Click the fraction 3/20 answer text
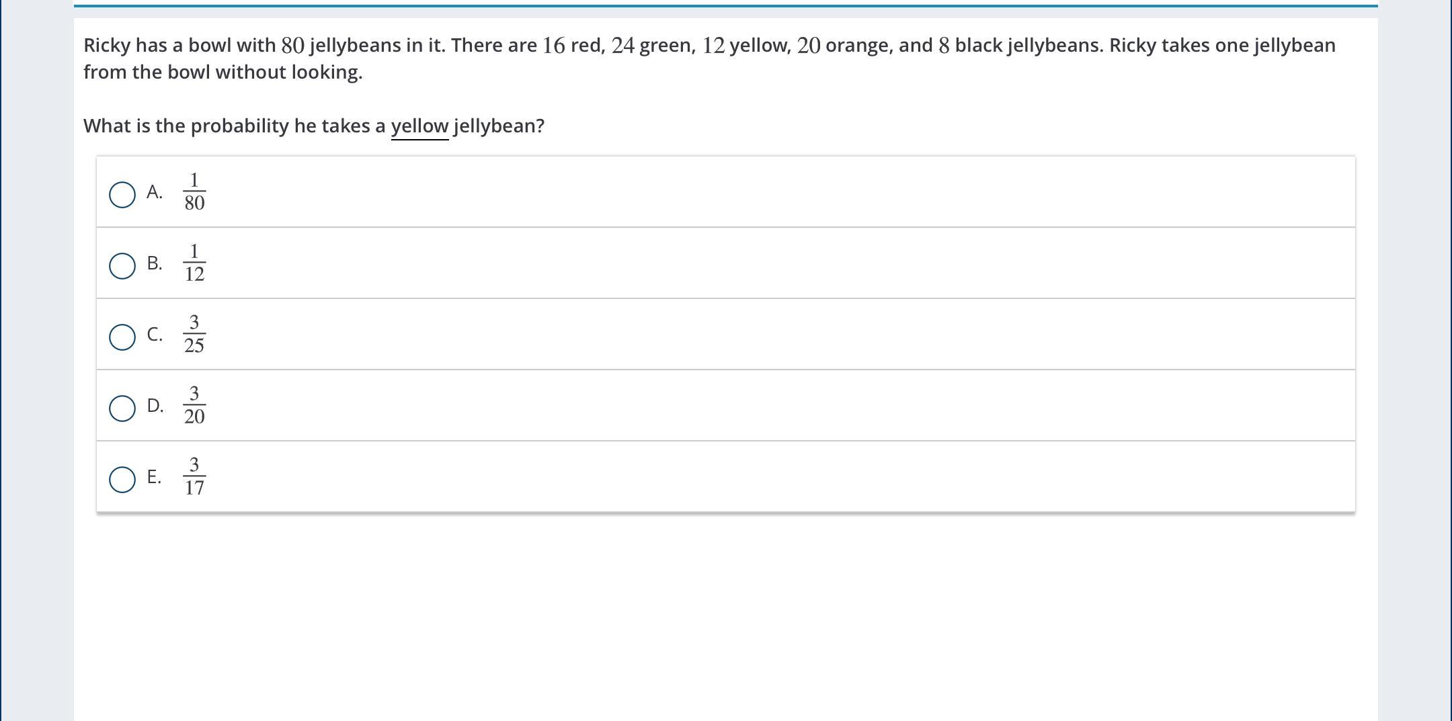This screenshot has width=1452, height=721. click(194, 406)
